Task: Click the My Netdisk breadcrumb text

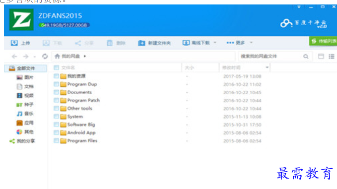Action: [x=70, y=56]
